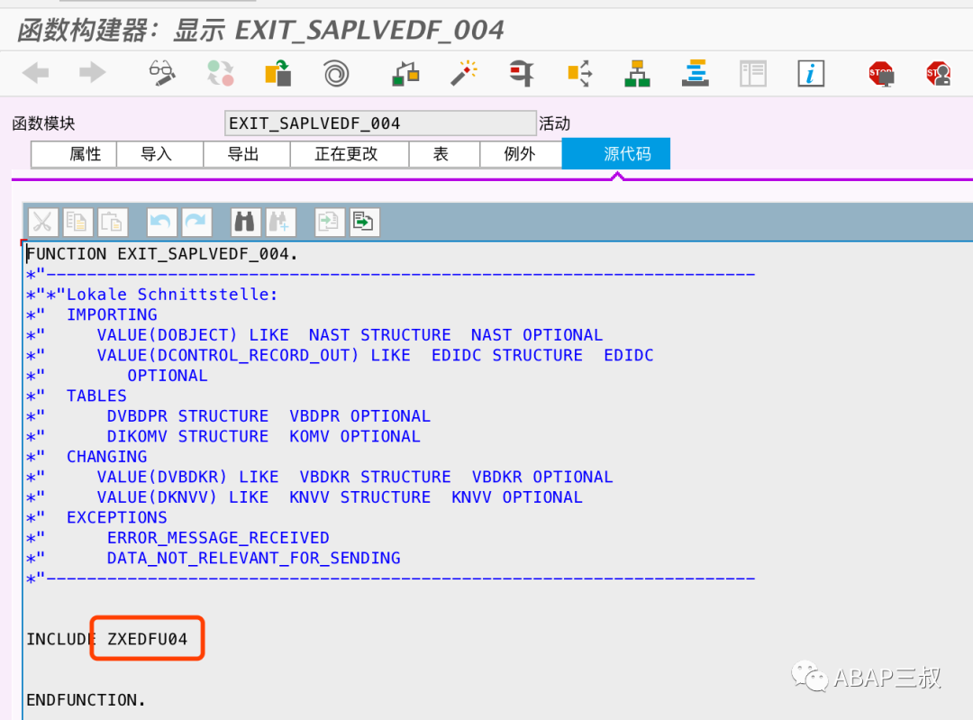Screen dimensions: 973x720
Task: Click the upload/import document icon
Action: [x=329, y=222]
